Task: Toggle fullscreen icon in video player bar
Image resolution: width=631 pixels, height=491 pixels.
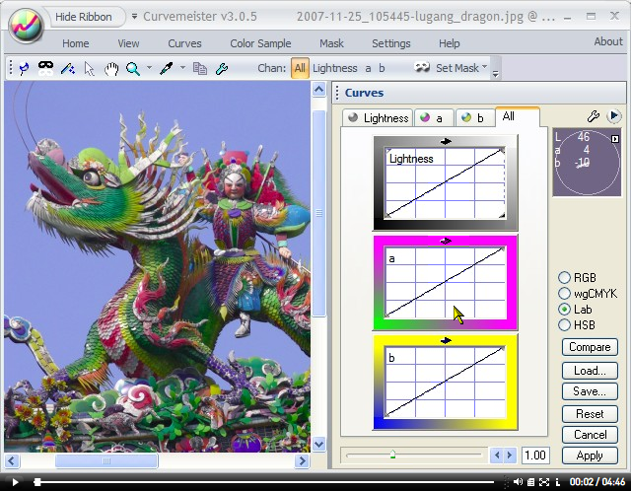Action: pyautogui.click(x=544, y=482)
